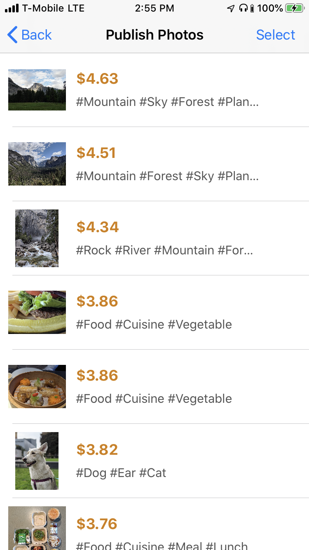Image resolution: width=309 pixels, height=550 pixels.
Task: Tap the Select button
Action: coord(276,35)
